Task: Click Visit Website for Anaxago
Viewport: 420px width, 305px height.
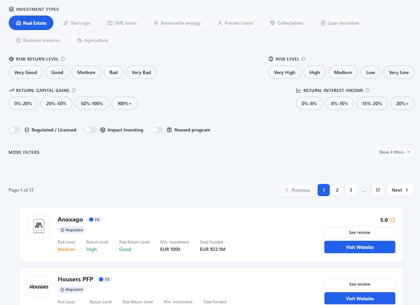Action: click(x=360, y=247)
